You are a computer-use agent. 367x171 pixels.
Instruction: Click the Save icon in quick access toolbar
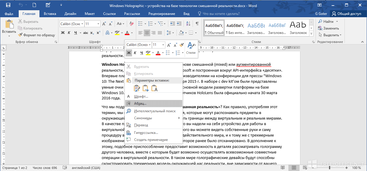coord(8,5)
